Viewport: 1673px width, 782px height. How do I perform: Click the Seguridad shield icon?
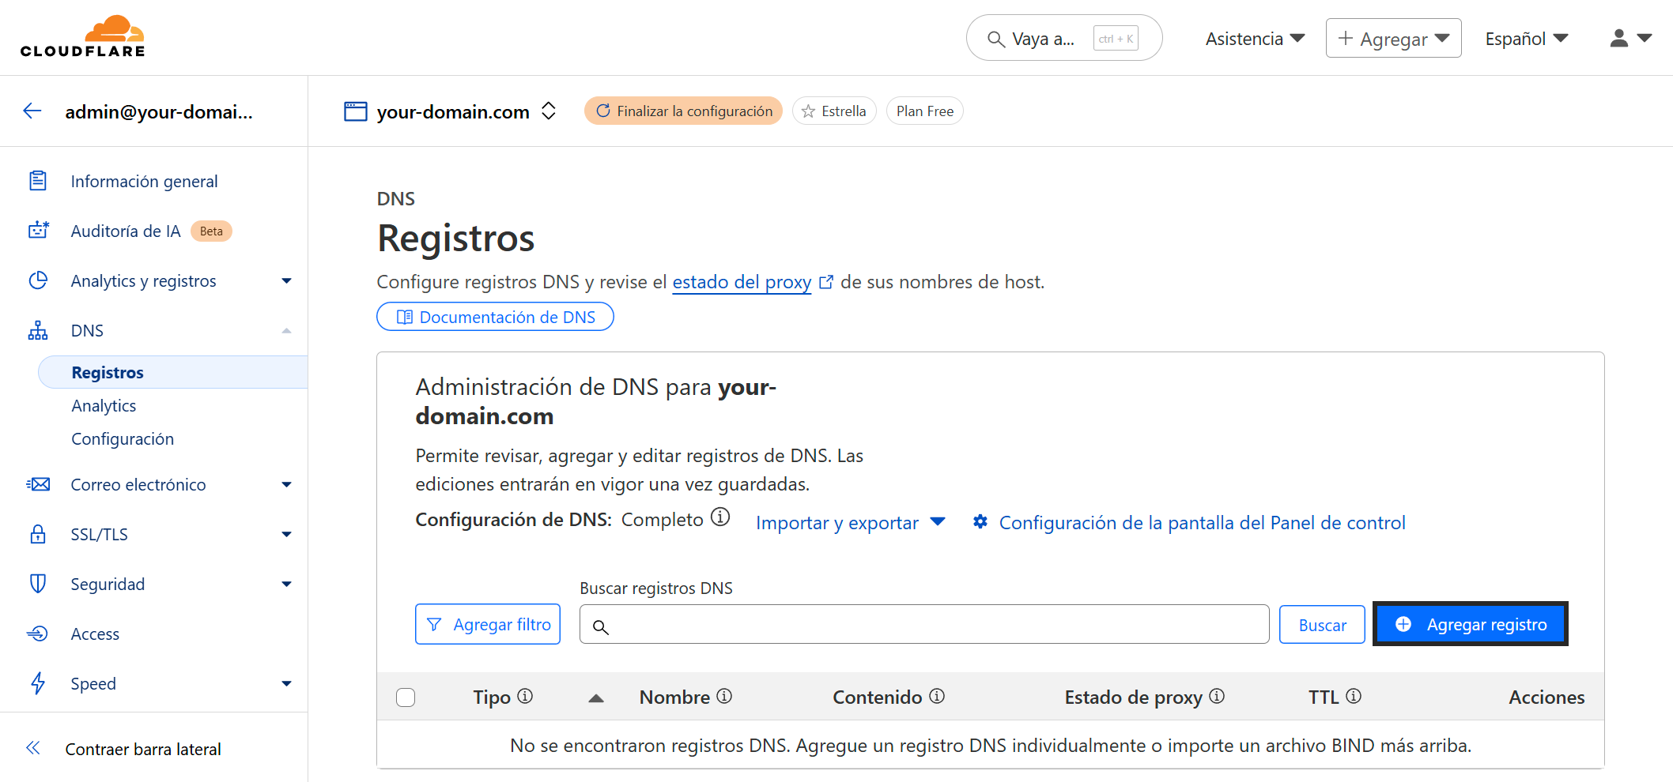tap(38, 584)
